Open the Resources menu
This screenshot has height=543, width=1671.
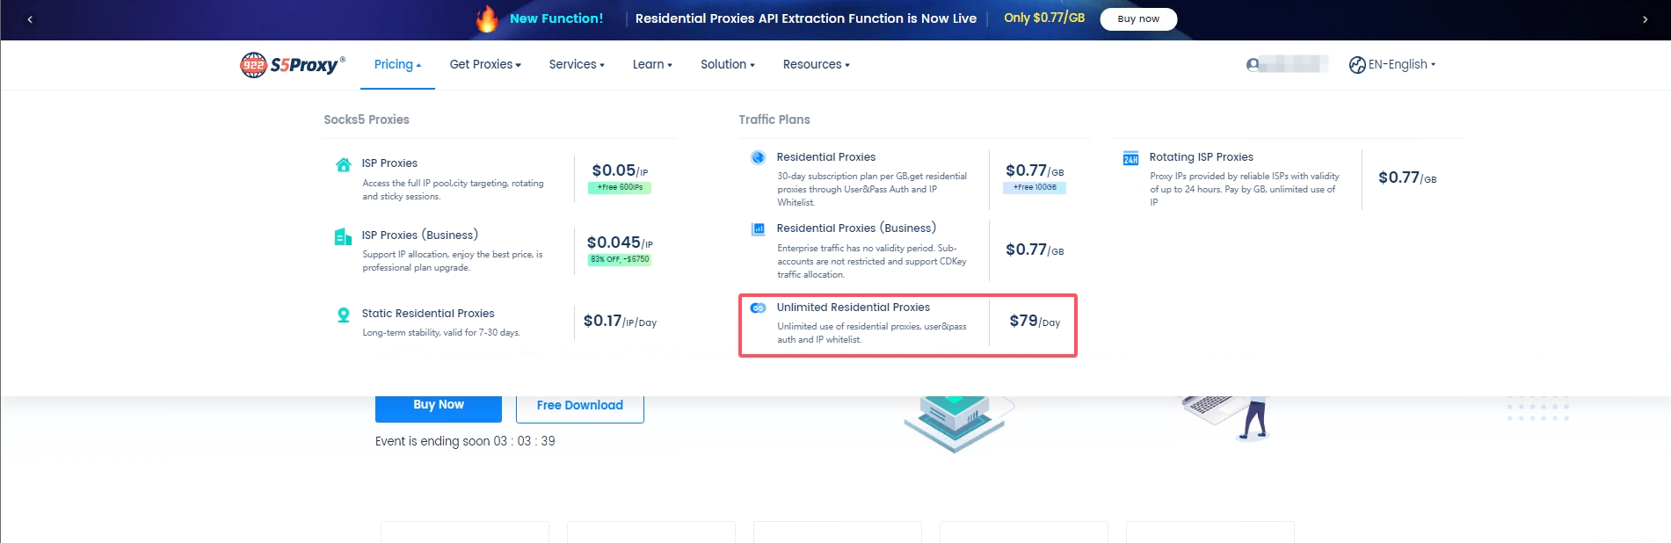(816, 65)
